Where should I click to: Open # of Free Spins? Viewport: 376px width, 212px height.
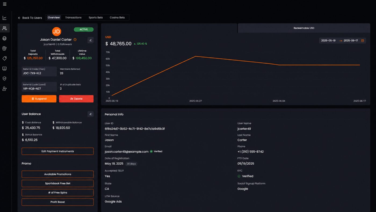point(57,193)
